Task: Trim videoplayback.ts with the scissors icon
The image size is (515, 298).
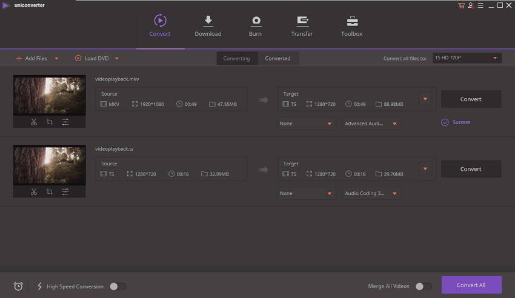Action: (x=33, y=192)
